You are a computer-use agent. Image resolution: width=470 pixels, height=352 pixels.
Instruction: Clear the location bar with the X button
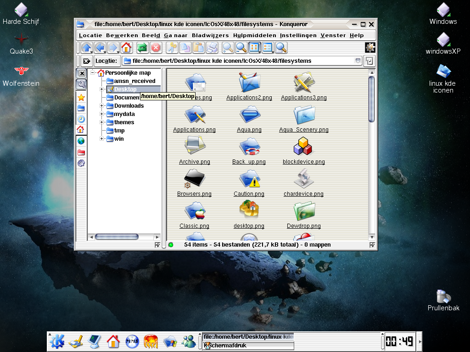tap(87, 61)
